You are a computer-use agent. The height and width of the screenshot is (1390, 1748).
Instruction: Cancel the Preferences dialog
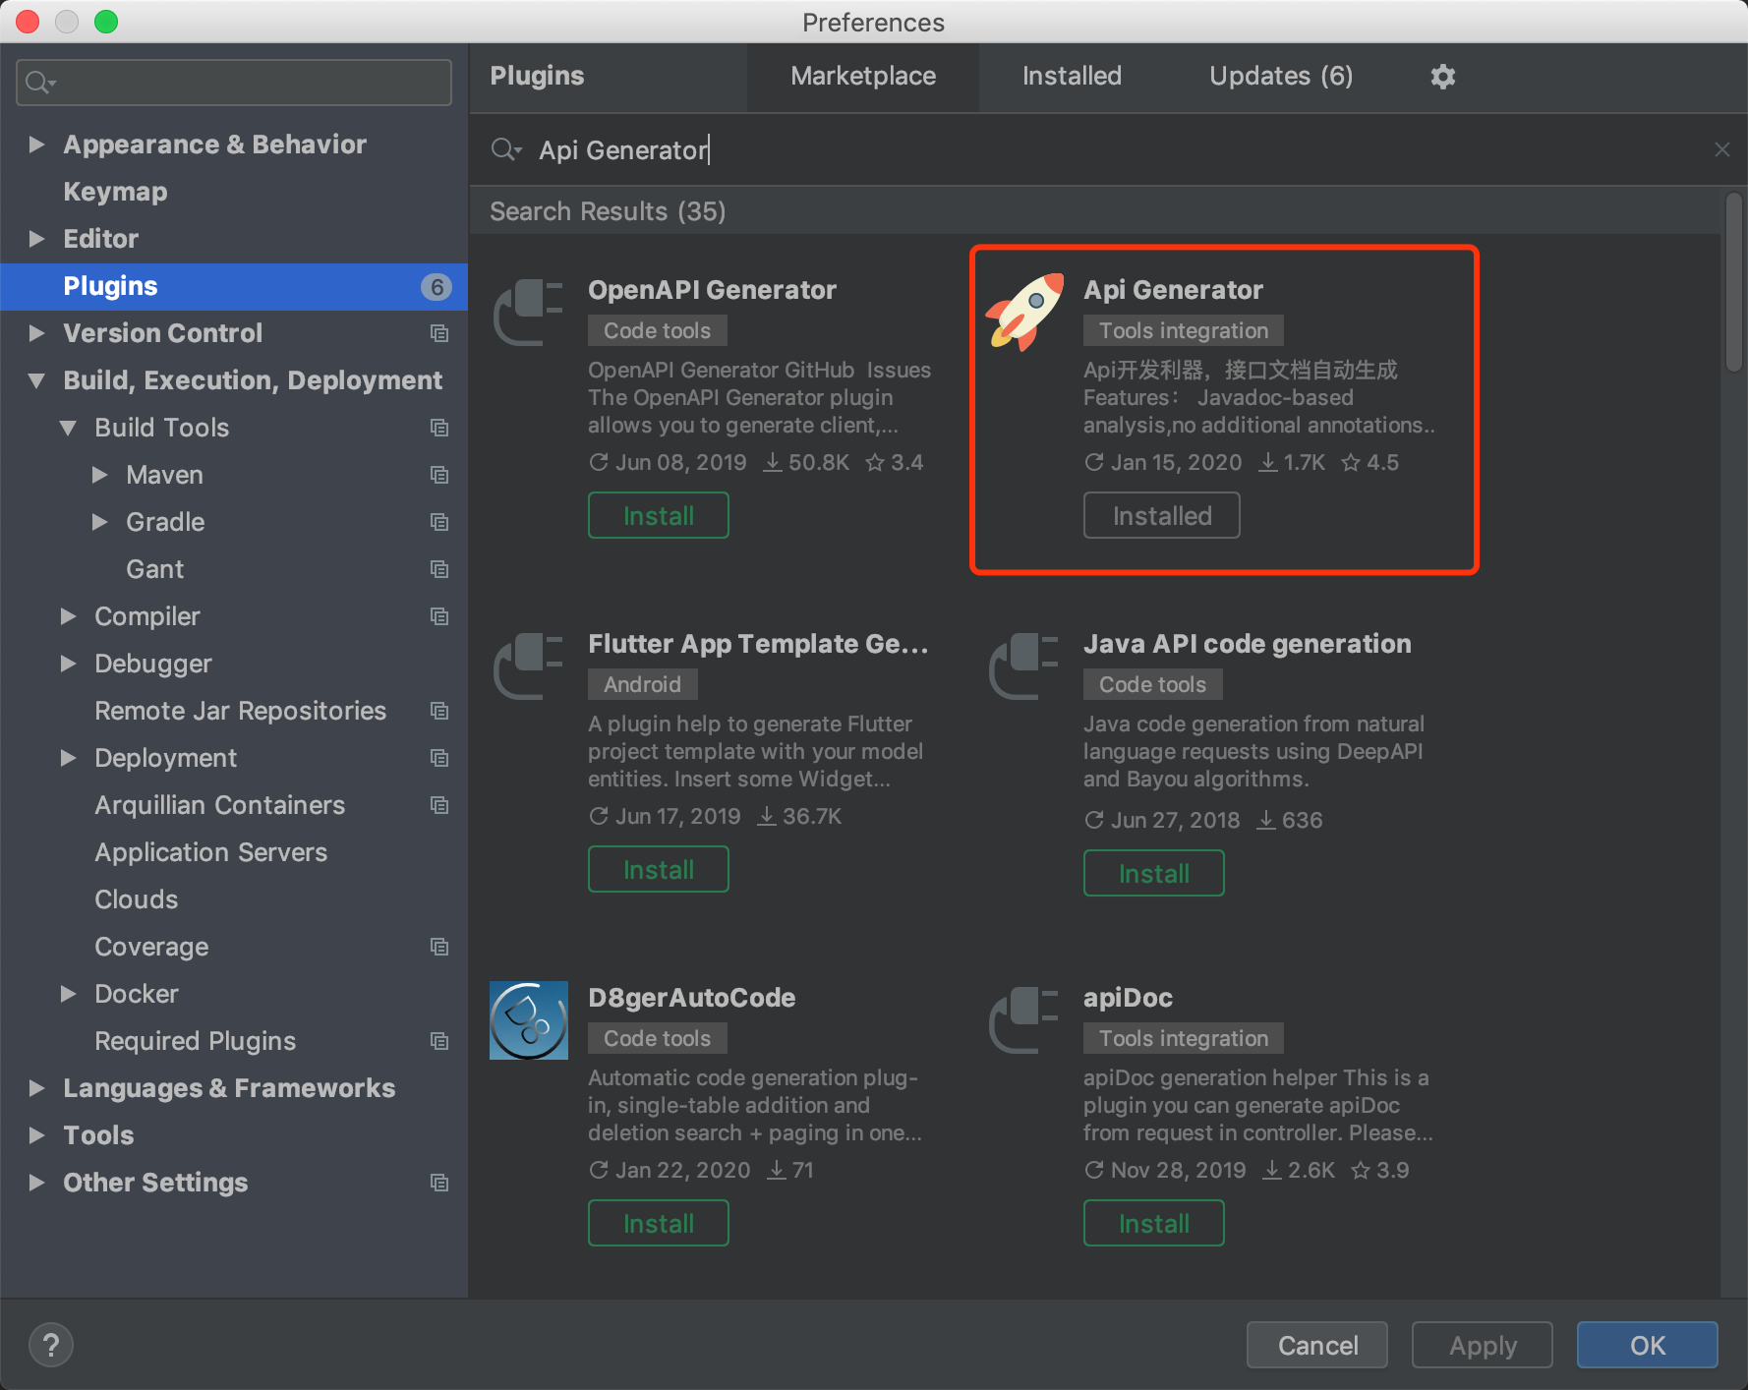pyautogui.click(x=1317, y=1345)
